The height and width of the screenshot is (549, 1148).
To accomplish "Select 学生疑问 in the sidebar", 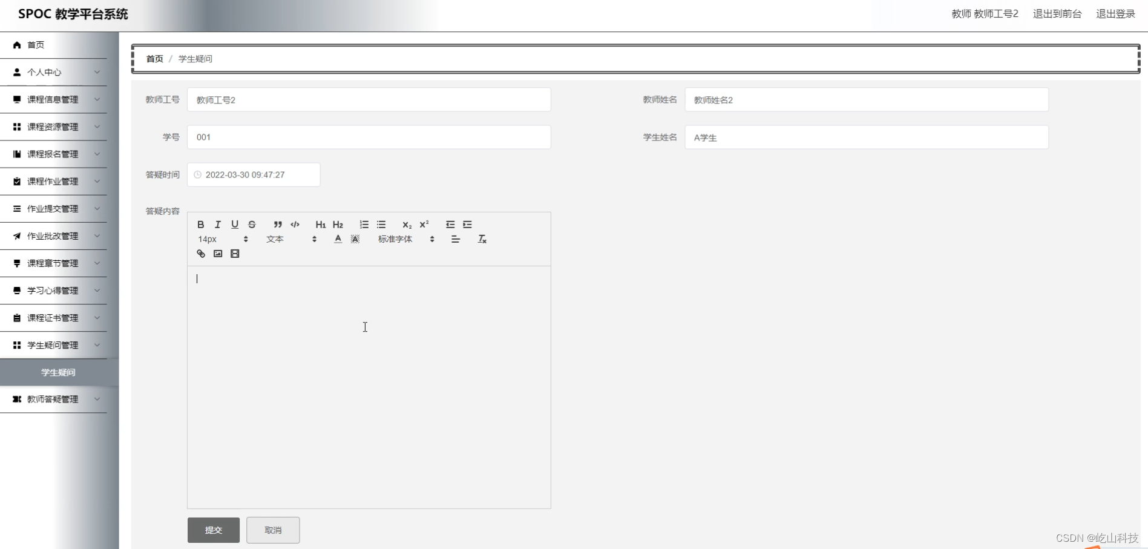I will tap(57, 372).
